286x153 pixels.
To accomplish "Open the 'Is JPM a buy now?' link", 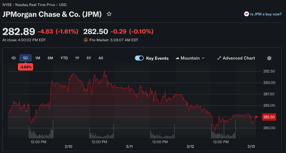I will point(266,14).
